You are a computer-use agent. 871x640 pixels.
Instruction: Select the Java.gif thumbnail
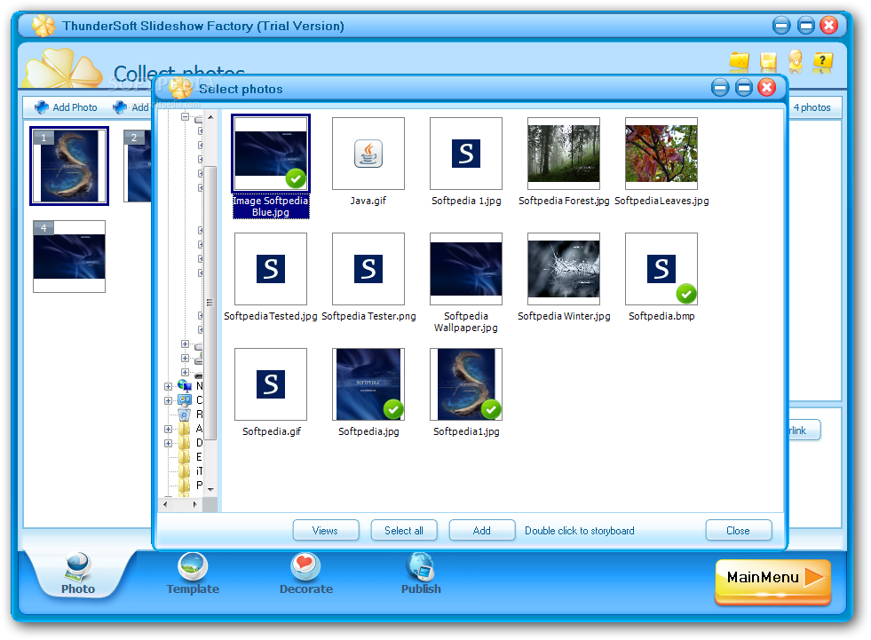point(368,154)
